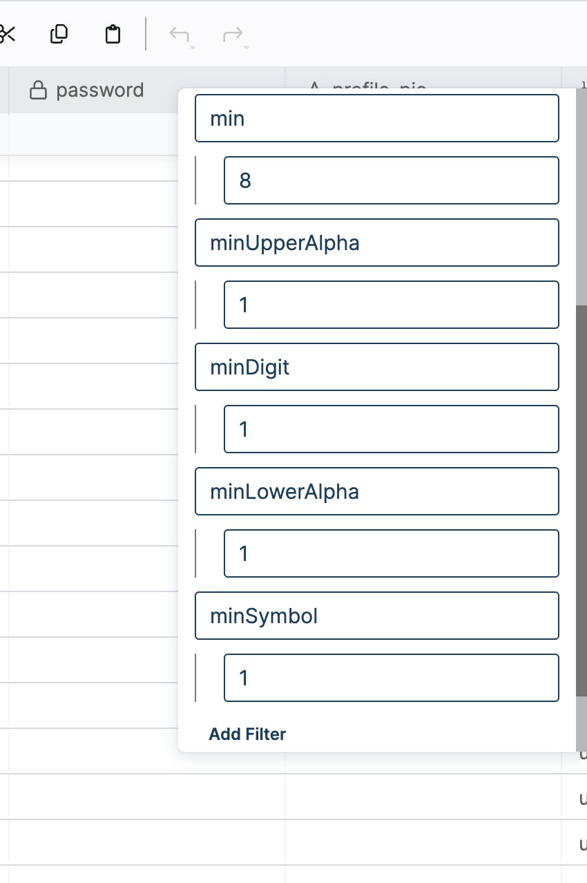Focus the min filter name field
This screenshot has height=883, width=587.
pos(376,118)
